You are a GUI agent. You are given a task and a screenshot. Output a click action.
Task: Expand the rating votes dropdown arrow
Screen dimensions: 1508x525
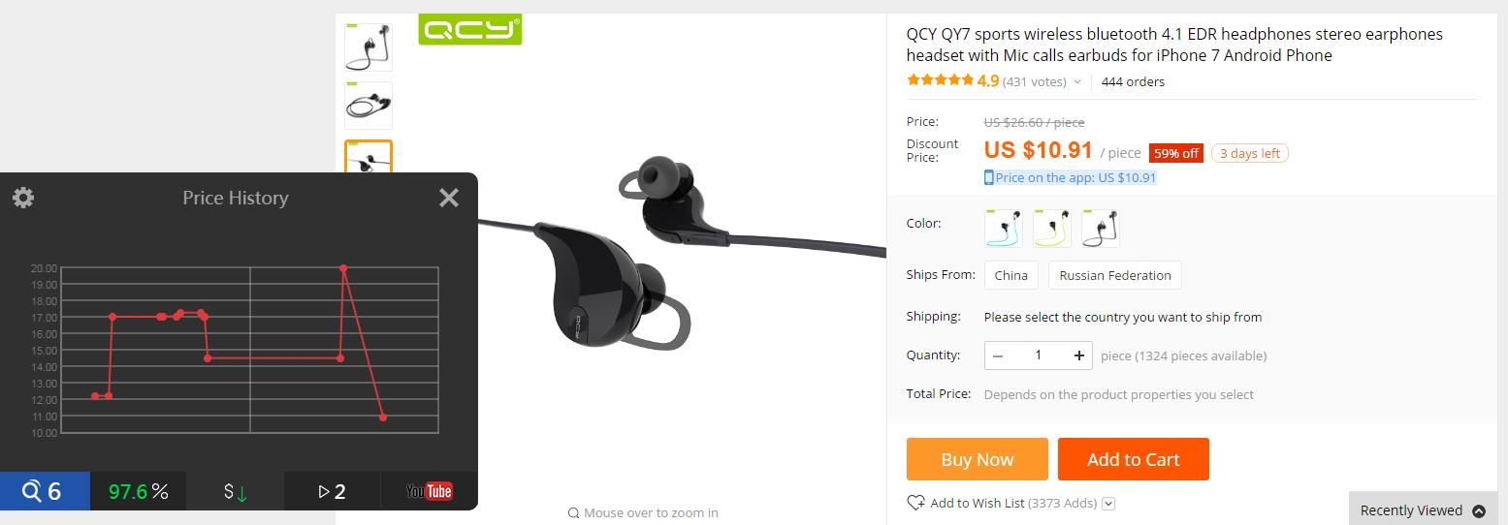pos(1077,82)
